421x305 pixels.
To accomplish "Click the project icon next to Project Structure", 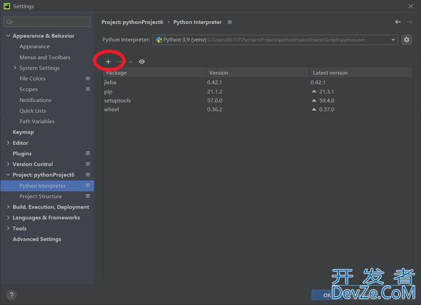I will tap(88, 196).
